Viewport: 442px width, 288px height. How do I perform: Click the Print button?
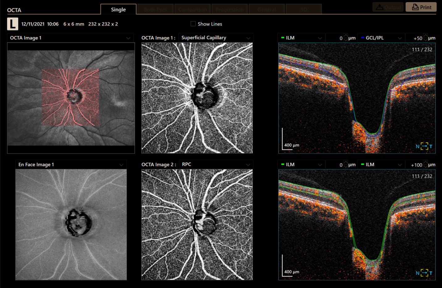pyautogui.click(x=421, y=7)
